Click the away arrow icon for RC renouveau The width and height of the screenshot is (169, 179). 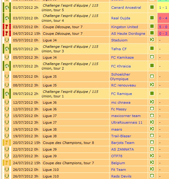pyautogui.click(x=152, y=85)
